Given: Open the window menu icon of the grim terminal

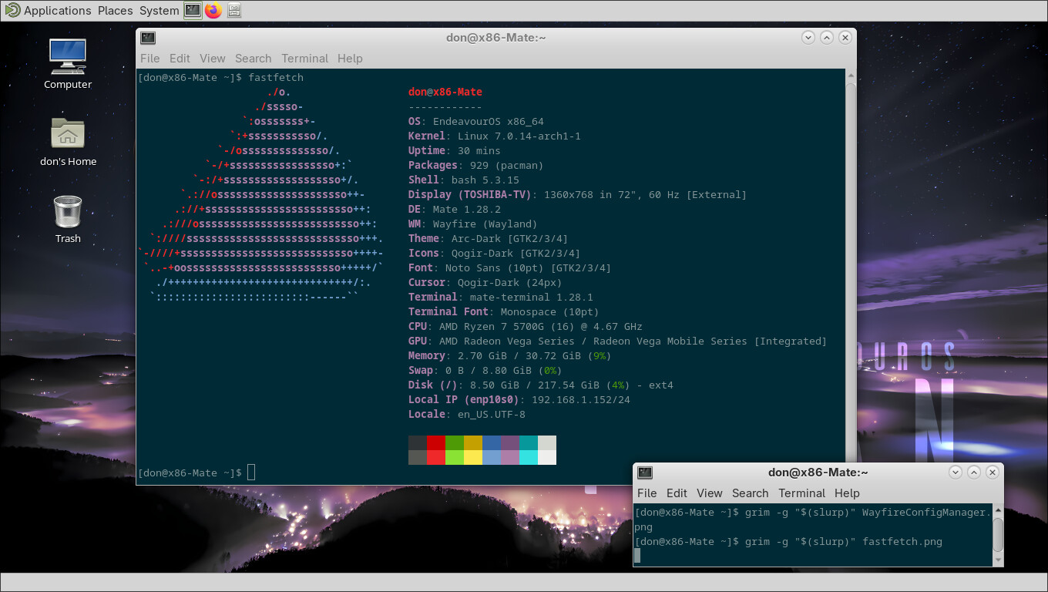Looking at the screenshot, I should [646, 472].
